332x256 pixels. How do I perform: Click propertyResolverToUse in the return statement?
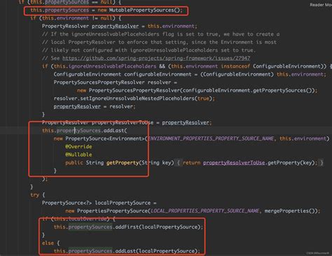[234, 162]
